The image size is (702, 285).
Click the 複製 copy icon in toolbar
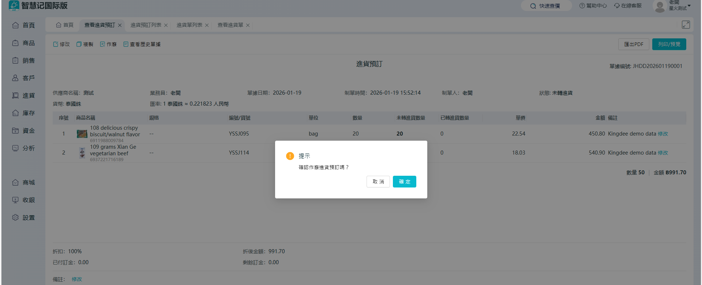pyautogui.click(x=79, y=44)
